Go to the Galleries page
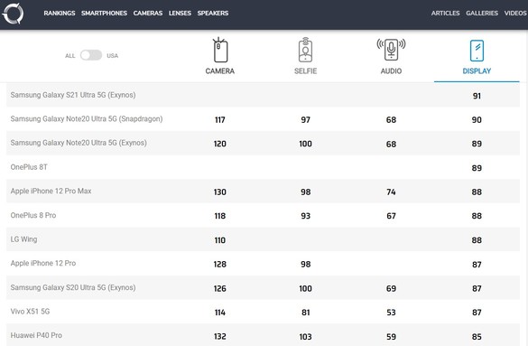The width and height of the screenshot is (528, 346). 482,14
